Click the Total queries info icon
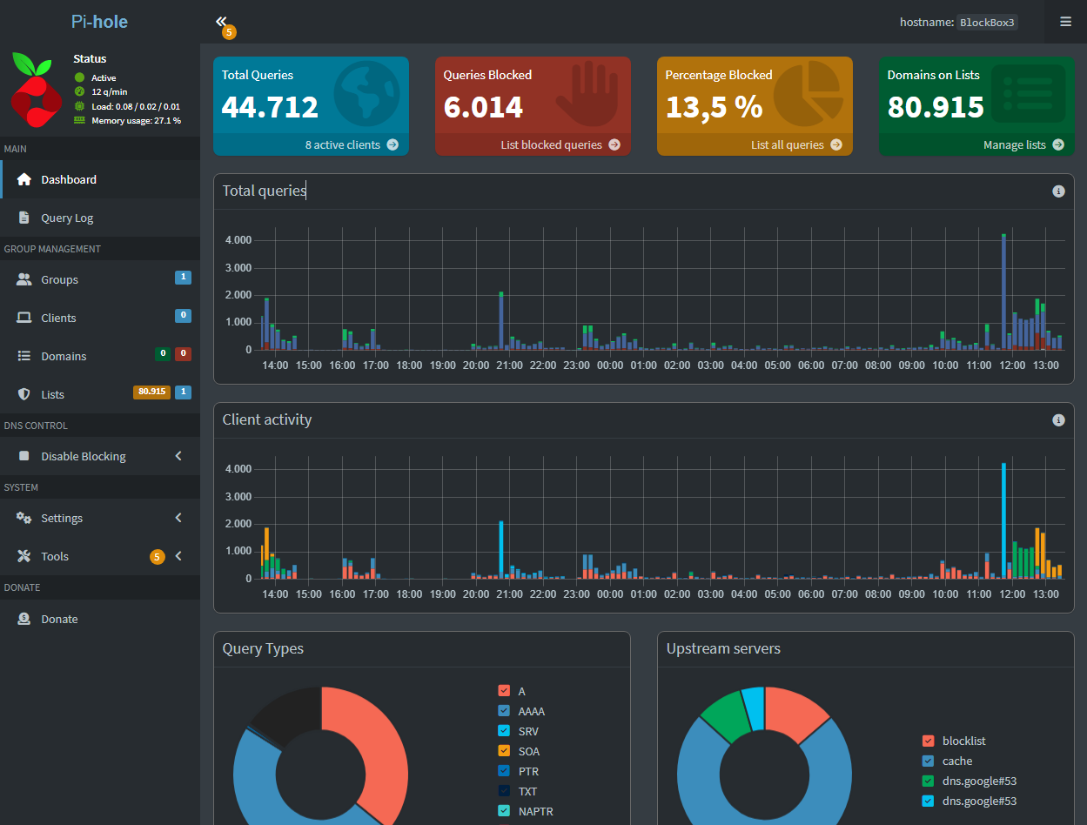1087x825 pixels. tap(1058, 191)
